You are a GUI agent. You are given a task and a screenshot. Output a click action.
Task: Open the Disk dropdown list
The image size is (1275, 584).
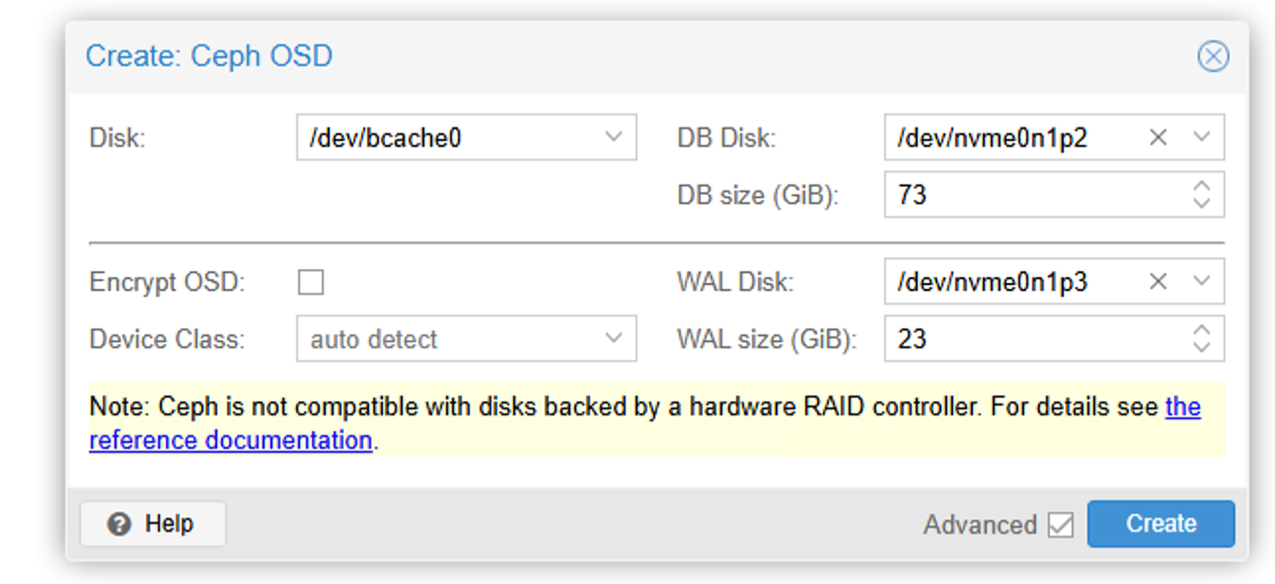613,138
